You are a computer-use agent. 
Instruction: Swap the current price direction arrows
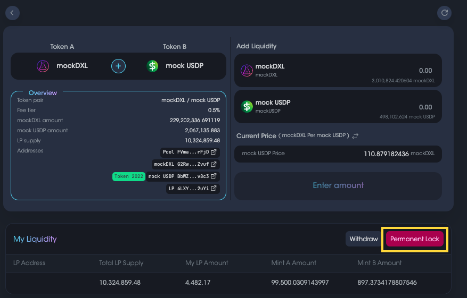click(x=356, y=136)
